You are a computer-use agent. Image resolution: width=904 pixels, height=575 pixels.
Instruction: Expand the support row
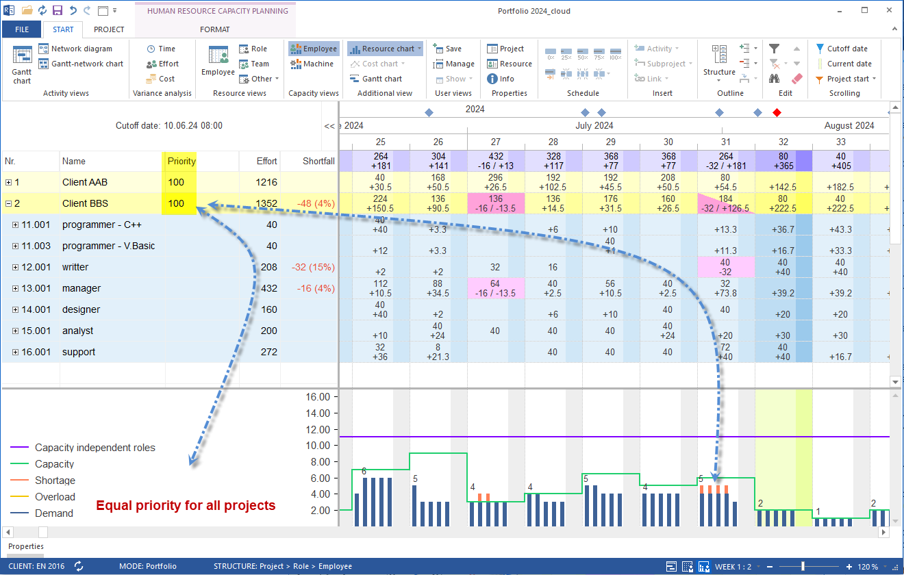click(16, 352)
